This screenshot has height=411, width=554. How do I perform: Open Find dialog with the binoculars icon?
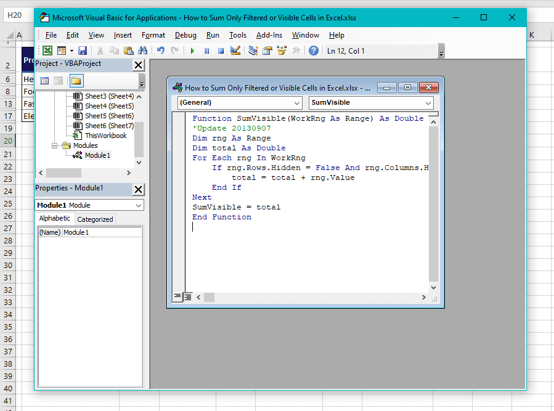[x=142, y=51]
